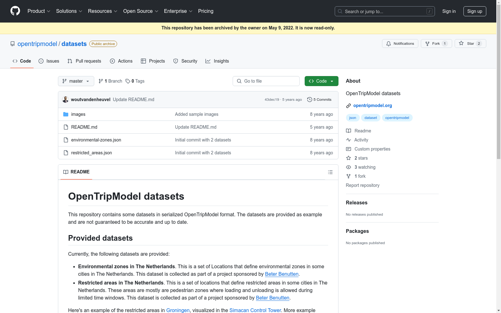The image size is (501, 313).
Task: Open the Activity link
Action: point(357,140)
